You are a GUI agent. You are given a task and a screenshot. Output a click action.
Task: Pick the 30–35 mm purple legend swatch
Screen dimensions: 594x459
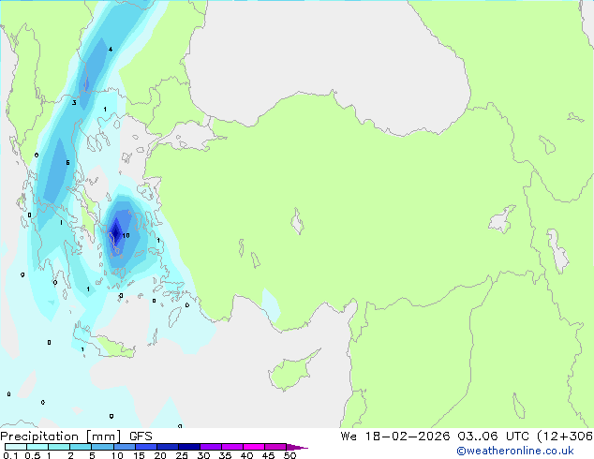pos(210,447)
